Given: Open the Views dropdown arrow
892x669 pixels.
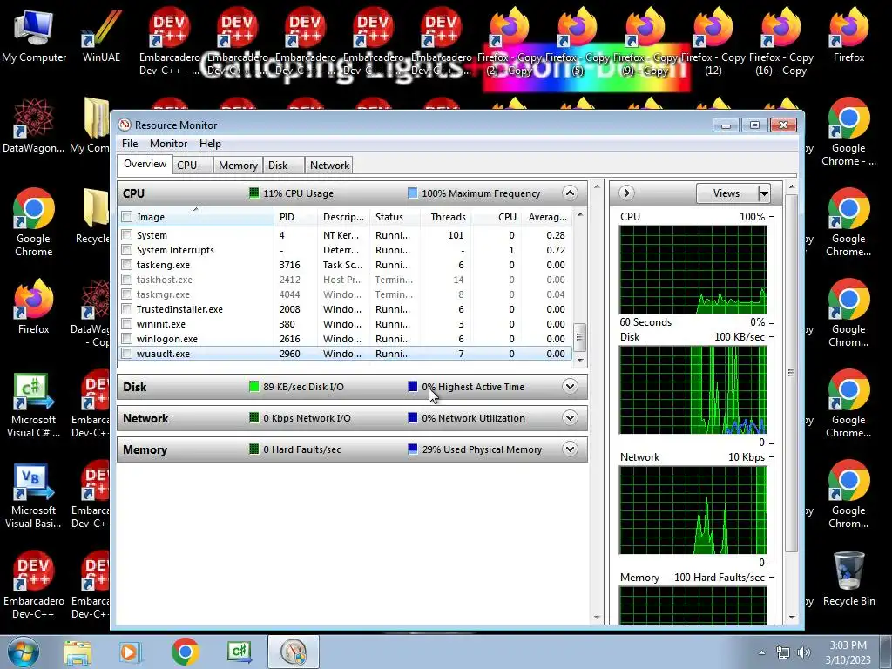Looking at the screenshot, I should click(x=764, y=193).
